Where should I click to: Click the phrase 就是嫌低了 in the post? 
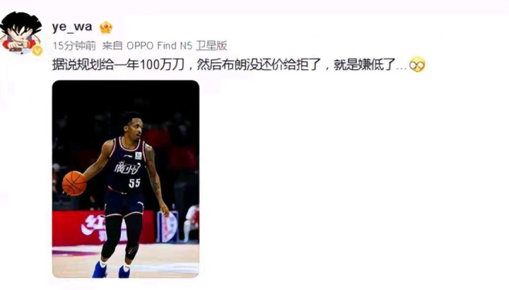click(x=365, y=65)
